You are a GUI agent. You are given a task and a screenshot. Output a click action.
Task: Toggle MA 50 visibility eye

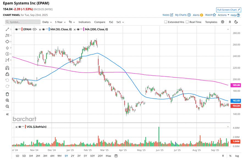pos(43,29)
